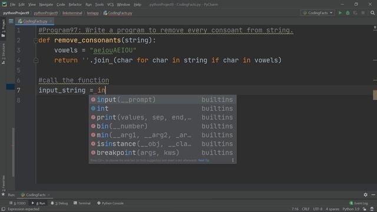Change UTF-8 file encoding in status bar
377x212 pixels.
tap(318, 209)
